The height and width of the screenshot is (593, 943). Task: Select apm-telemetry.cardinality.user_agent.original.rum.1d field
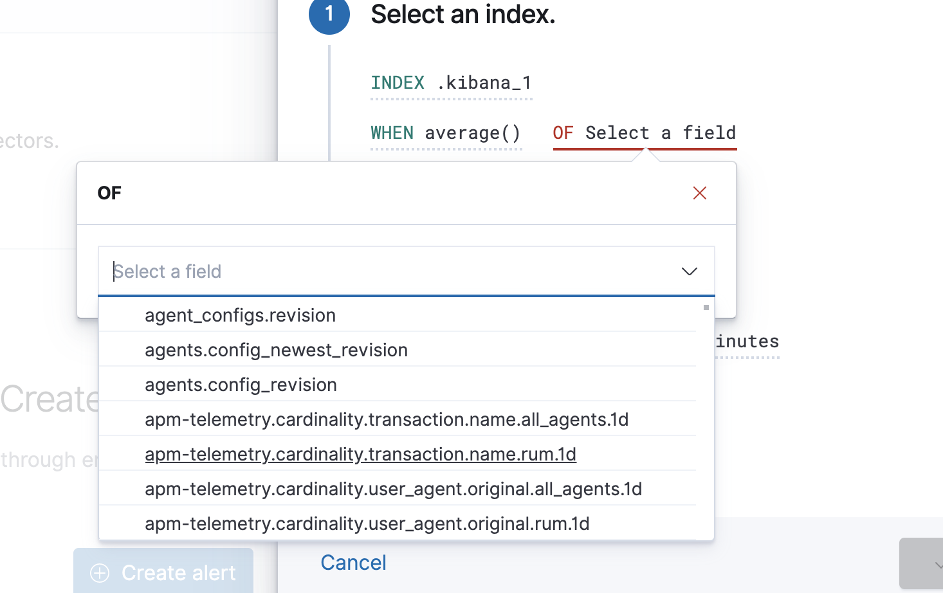click(x=367, y=524)
